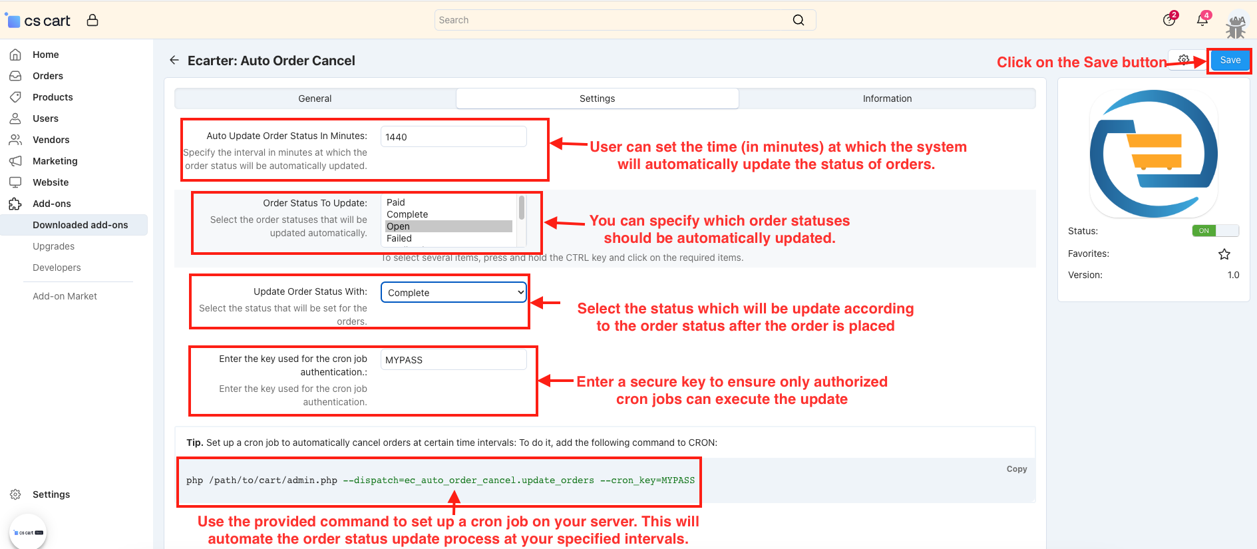
Task: Click the cs cart floating badge
Action: click(28, 532)
